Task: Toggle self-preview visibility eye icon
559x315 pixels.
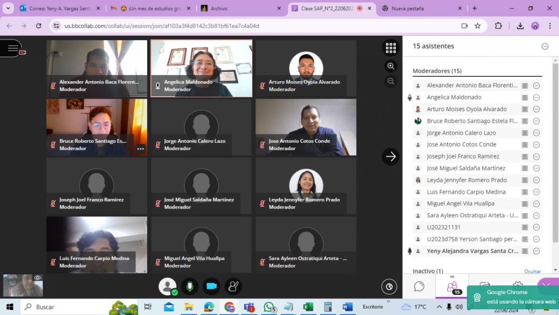Action: [37, 278]
